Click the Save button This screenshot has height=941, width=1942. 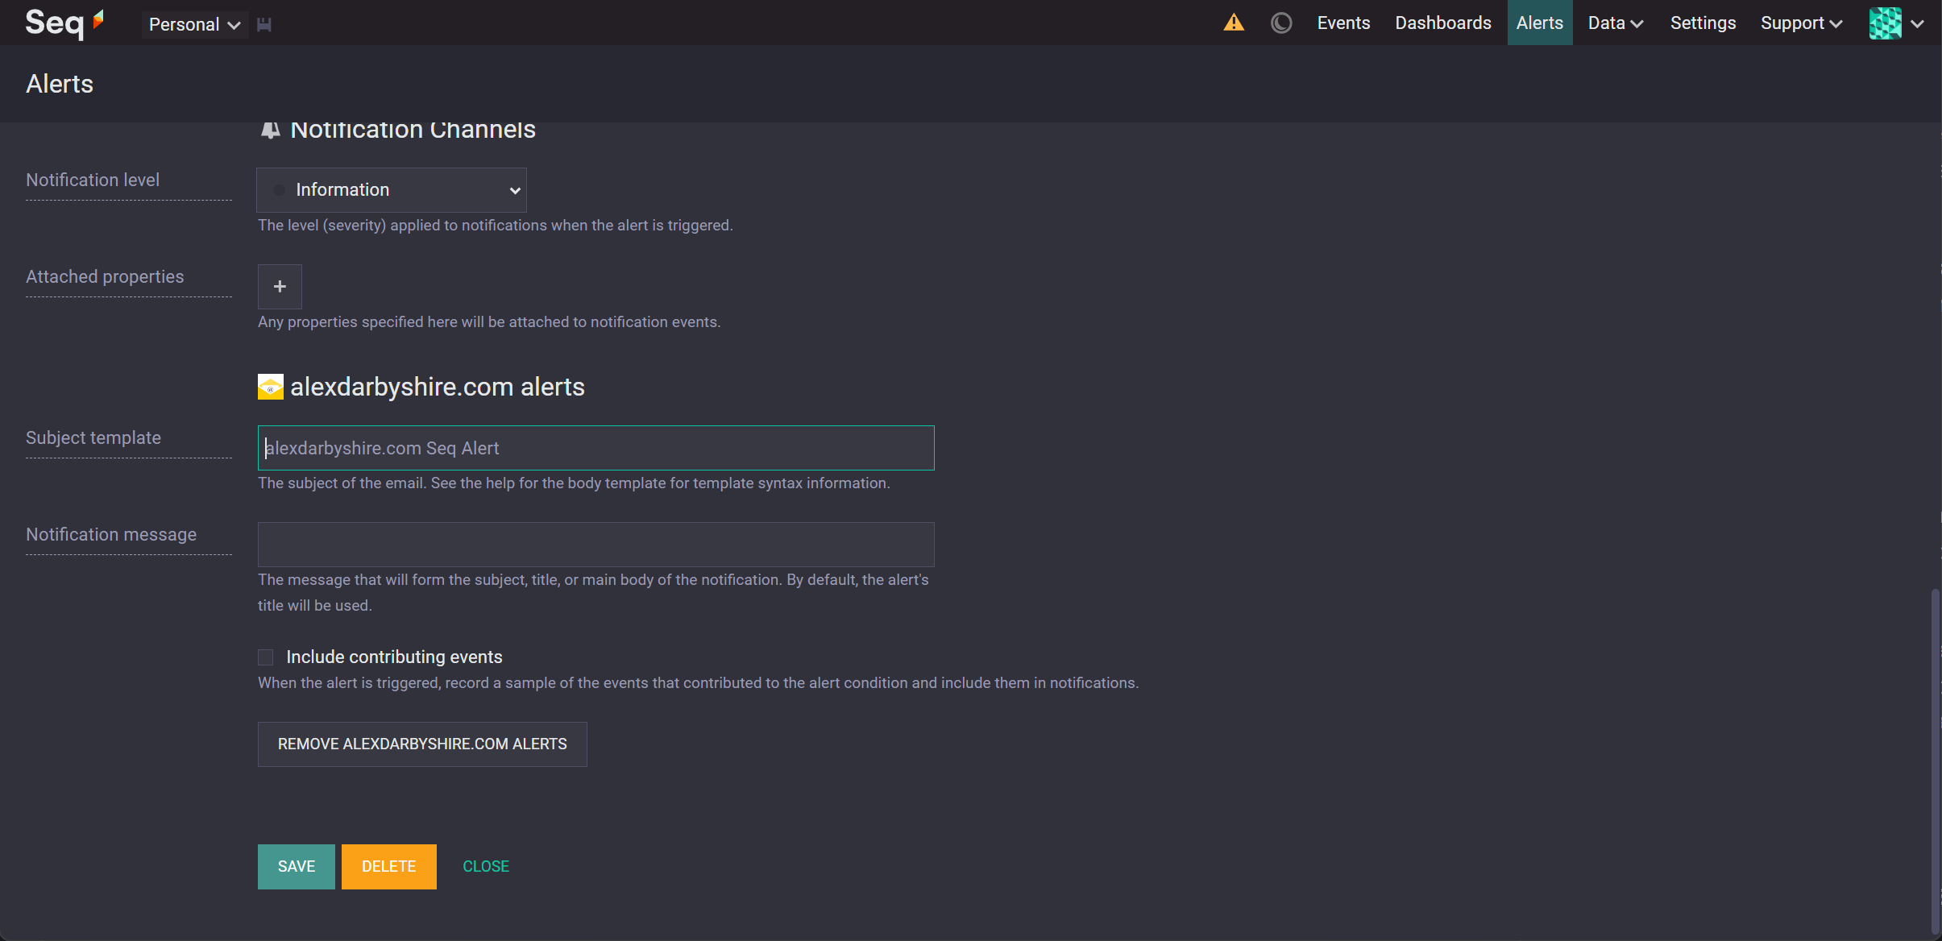click(x=297, y=867)
